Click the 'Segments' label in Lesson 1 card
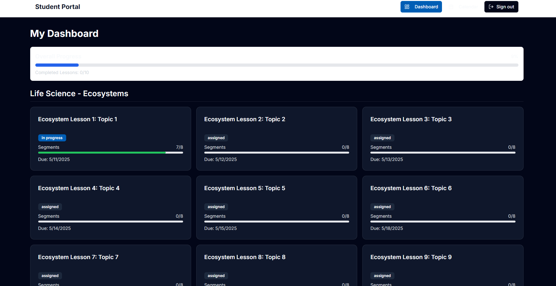Image resolution: width=556 pixels, height=286 pixels. (x=49, y=147)
